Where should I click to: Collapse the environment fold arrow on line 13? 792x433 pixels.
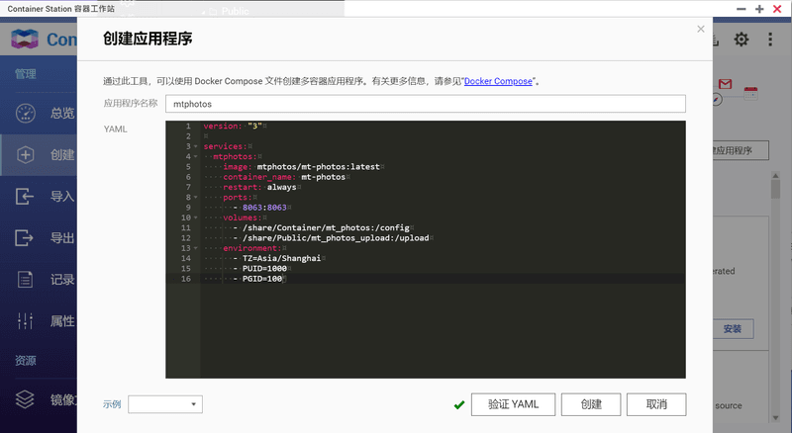195,248
